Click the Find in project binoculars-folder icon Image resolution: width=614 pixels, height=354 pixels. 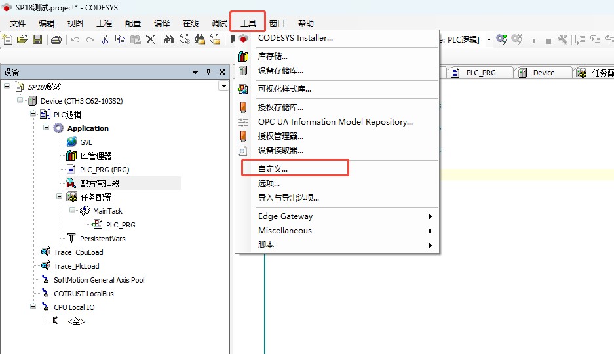[x=200, y=39]
